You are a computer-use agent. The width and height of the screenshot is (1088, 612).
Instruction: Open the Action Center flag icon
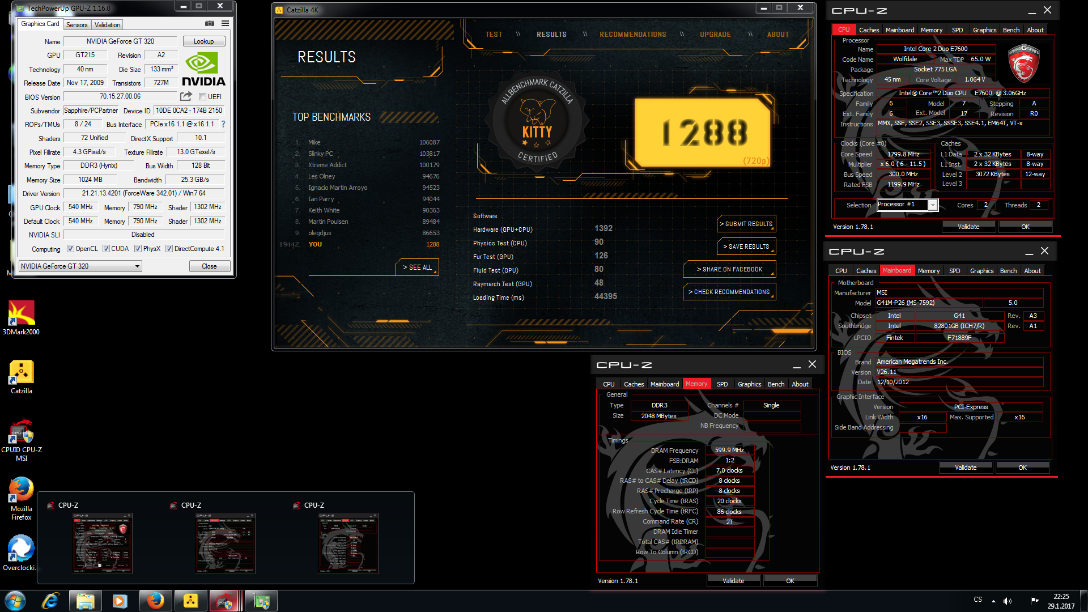click(1034, 601)
